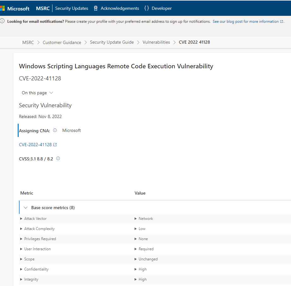Screen dimensions: 291x286
Task: Open the Developer menu item
Action: coord(162,8)
